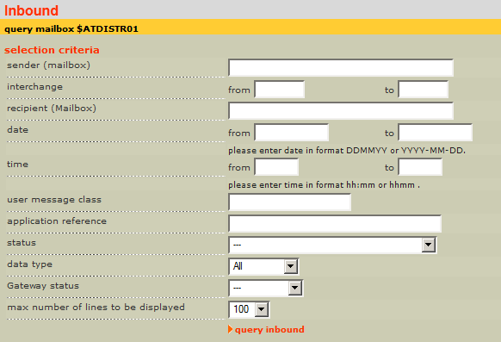The height and width of the screenshot is (342, 501).
Task: Click the recipient (Mailbox) label
Action: (x=52, y=108)
